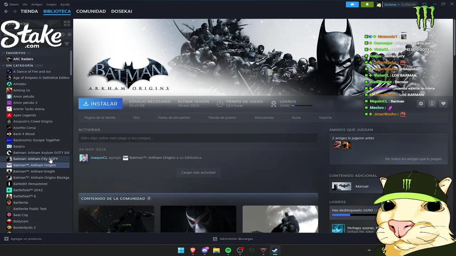Click the first friend avatar under Amigos que juegan
456x256 pixels.
pos(337,145)
